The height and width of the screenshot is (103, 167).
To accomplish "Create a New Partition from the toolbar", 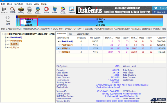I will click(x=38, y=10).
